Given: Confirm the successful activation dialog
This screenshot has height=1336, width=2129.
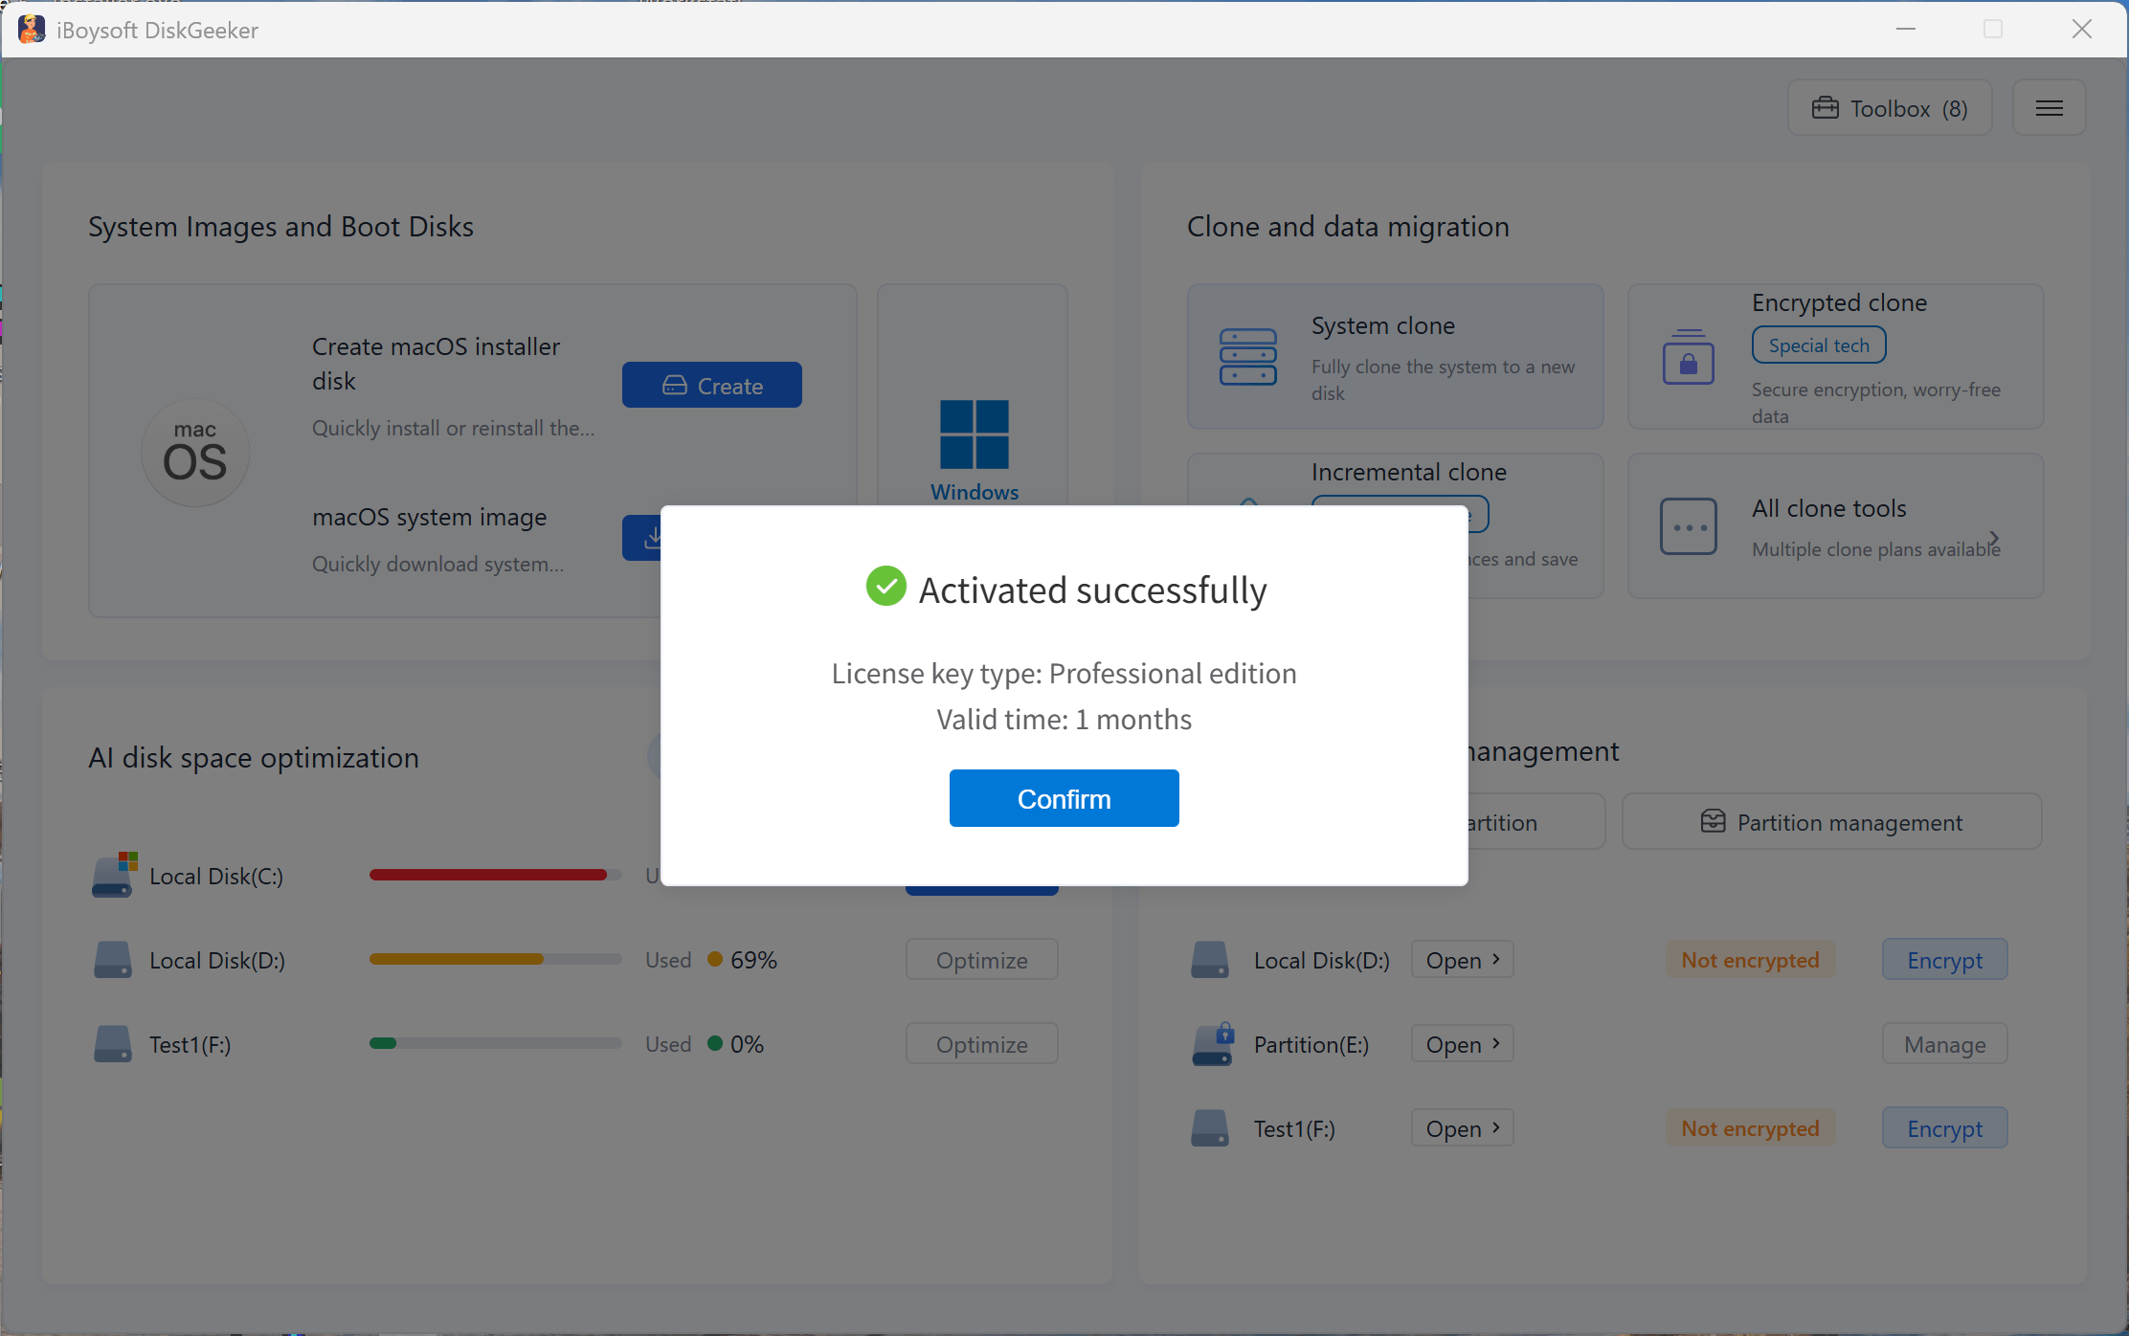Looking at the screenshot, I should coord(1064,798).
